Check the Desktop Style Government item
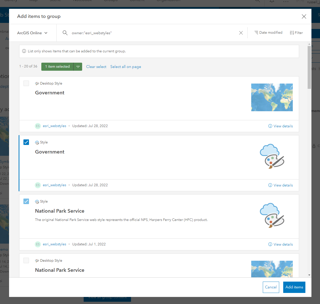The image size is (320, 304). click(26, 83)
